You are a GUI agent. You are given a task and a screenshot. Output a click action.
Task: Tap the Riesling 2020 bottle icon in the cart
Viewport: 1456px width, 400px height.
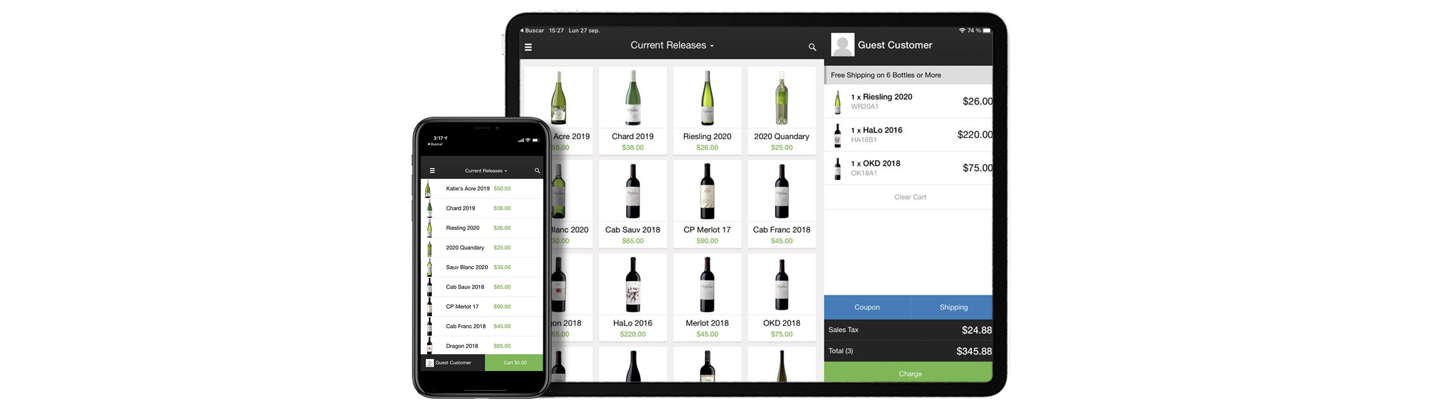coord(838,102)
